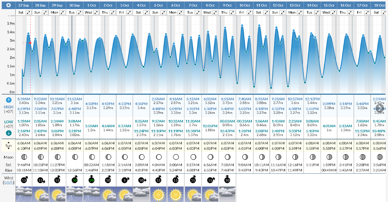This screenshot has height=202, width=388.
Task: Toggle the Sun row up/down selector
Action: coord(9,146)
